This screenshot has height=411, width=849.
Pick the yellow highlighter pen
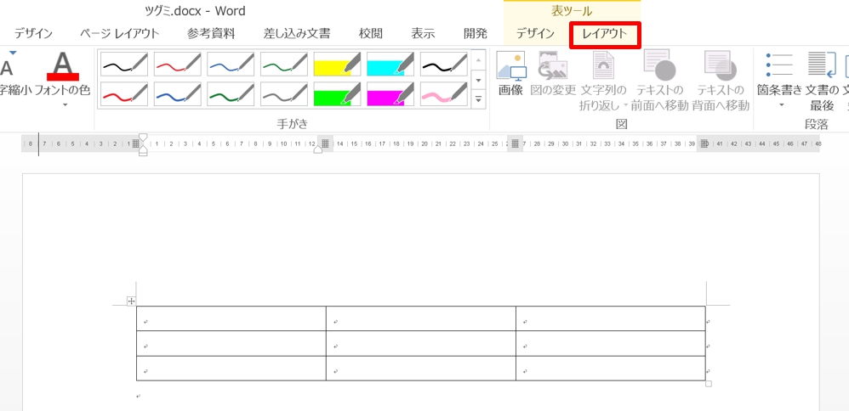(x=337, y=64)
